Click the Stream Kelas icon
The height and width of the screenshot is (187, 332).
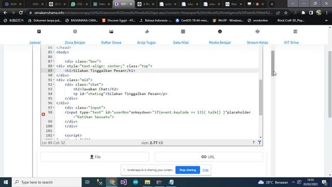click(x=257, y=32)
